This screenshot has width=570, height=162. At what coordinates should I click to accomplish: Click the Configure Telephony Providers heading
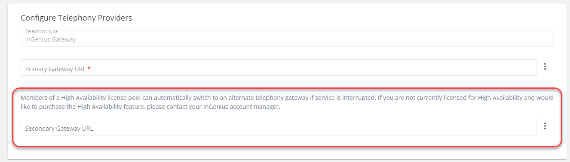click(76, 18)
